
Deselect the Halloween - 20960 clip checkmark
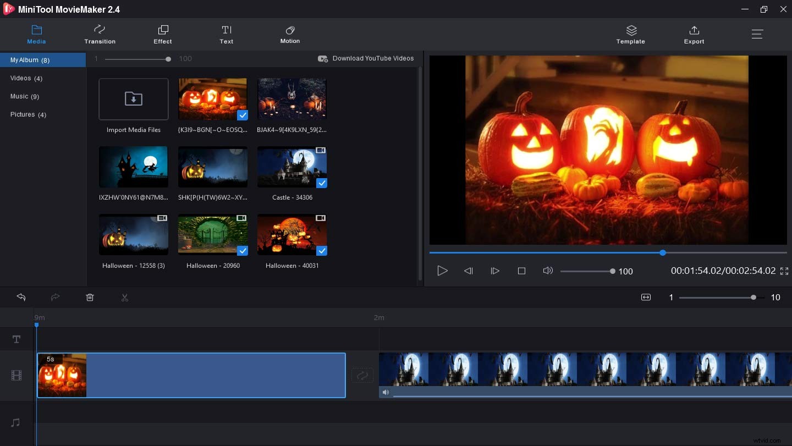(x=243, y=251)
